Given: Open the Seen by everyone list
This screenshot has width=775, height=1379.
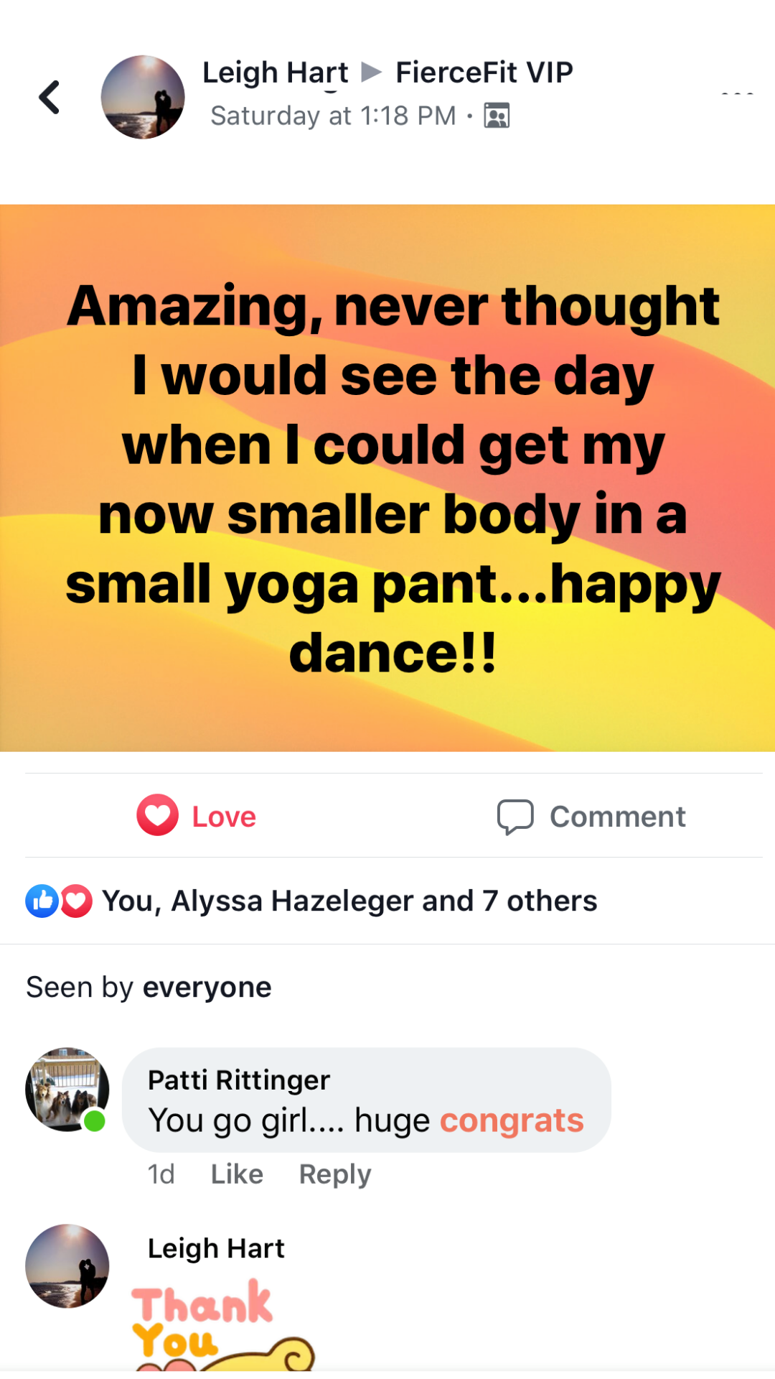Looking at the screenshot, I should 149,988.
